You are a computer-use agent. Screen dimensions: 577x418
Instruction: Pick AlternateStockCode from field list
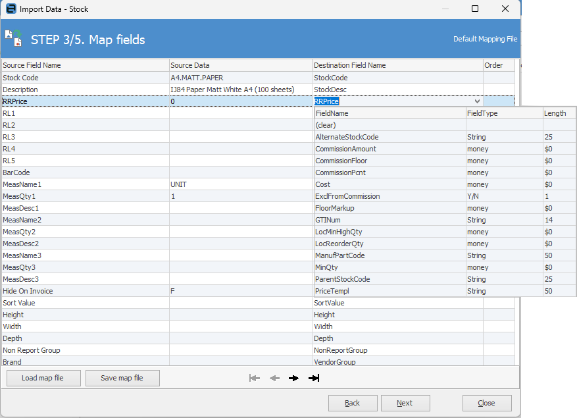(347, 137)
